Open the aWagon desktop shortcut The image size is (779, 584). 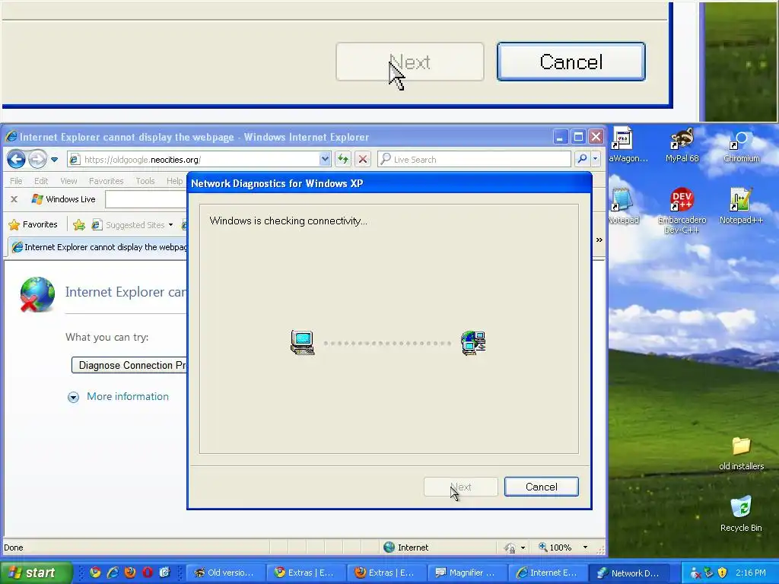628,144
